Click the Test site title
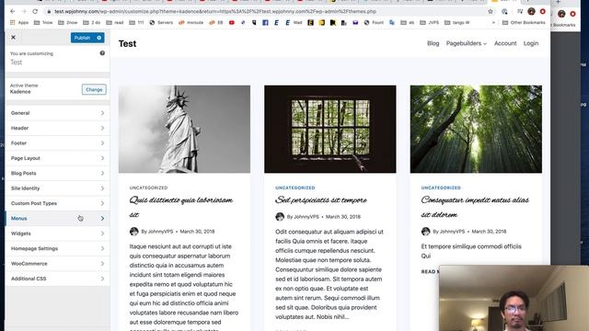 click(127, 43)
